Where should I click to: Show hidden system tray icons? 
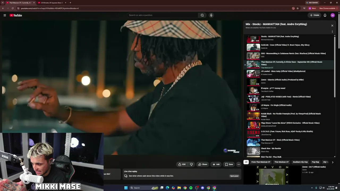coord(312,188)
